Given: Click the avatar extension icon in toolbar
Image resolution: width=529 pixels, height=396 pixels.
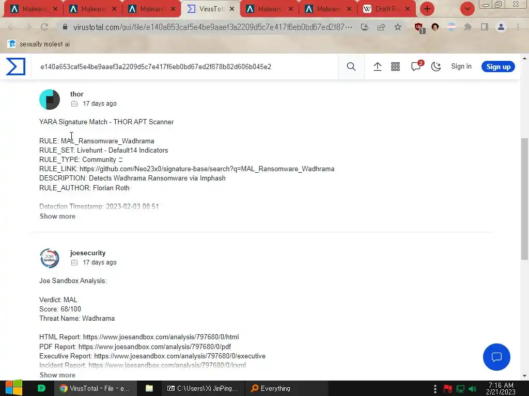Looking at the screenshot, I should click(x=435, y=27).
